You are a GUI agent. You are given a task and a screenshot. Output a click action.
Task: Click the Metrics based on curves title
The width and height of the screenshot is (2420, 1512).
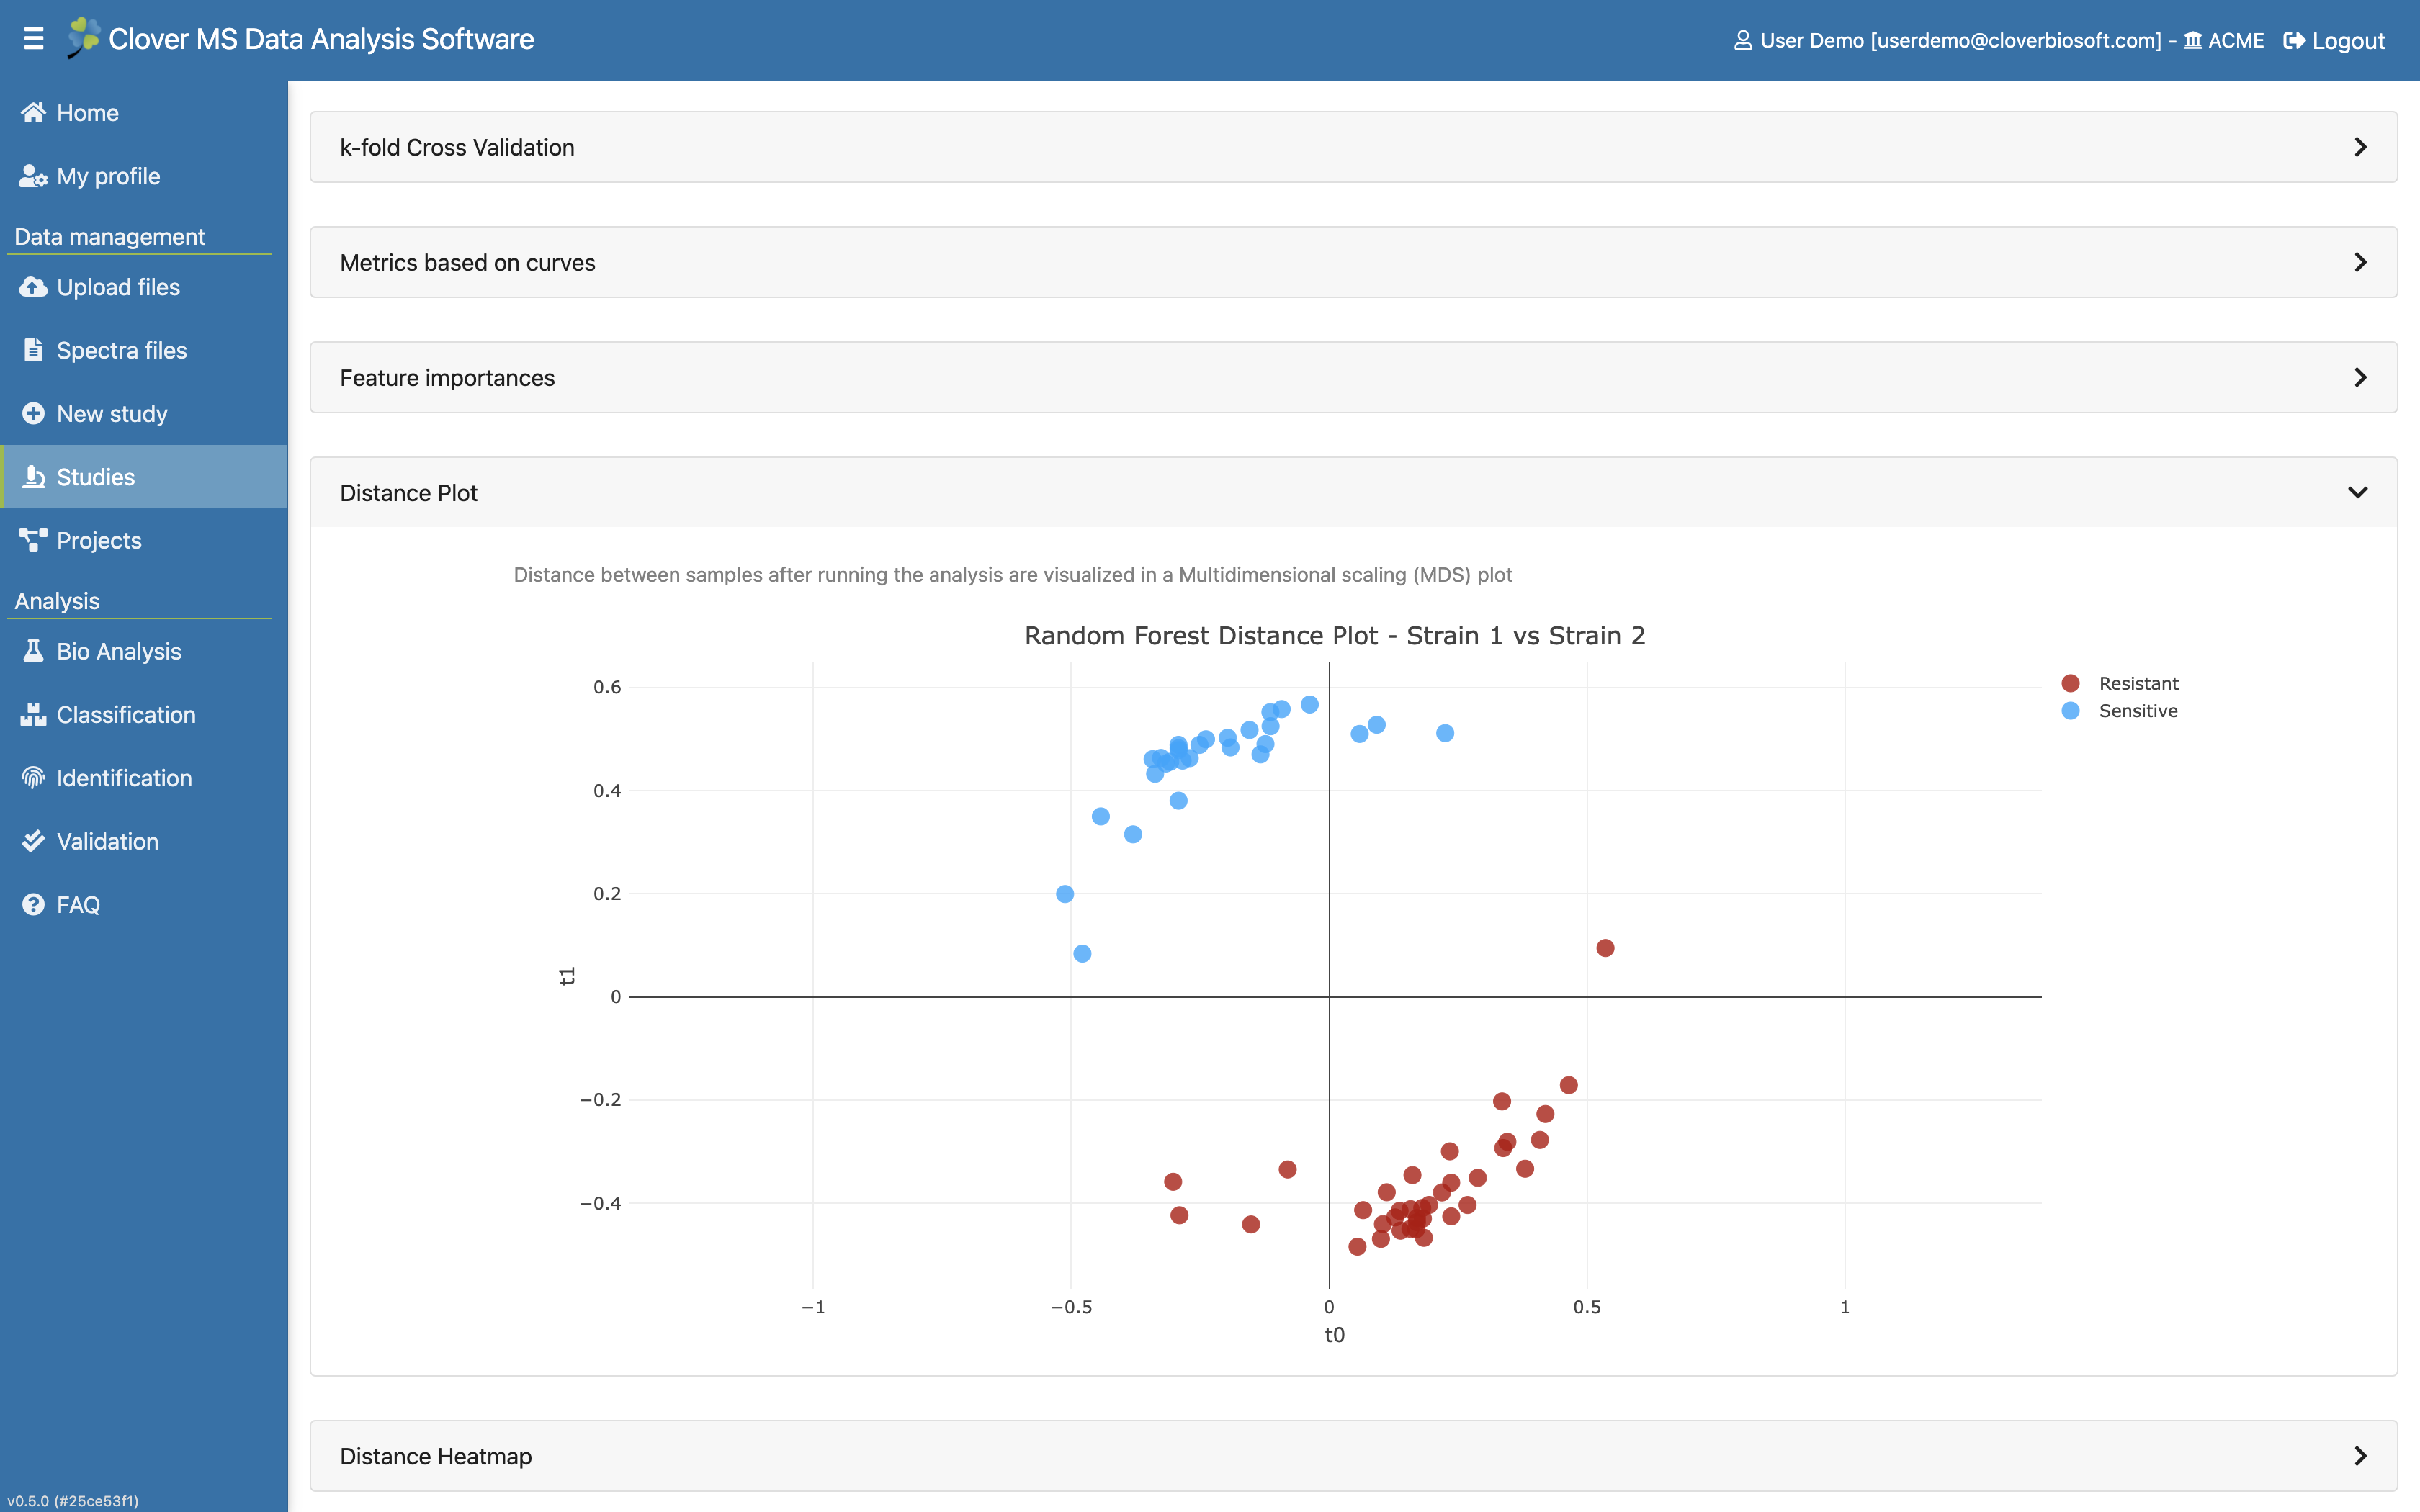(x=467, y=262)
